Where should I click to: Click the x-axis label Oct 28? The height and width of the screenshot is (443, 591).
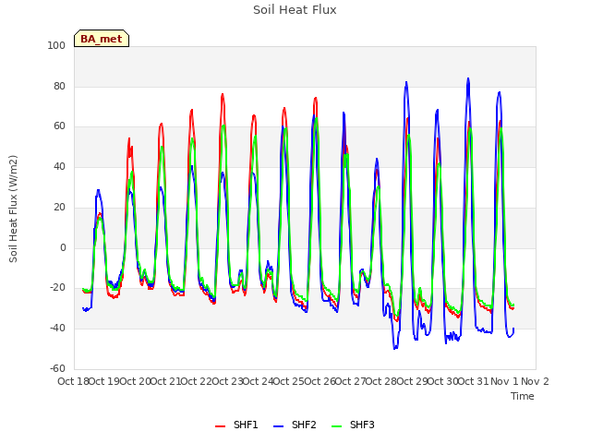coord(381,381)
